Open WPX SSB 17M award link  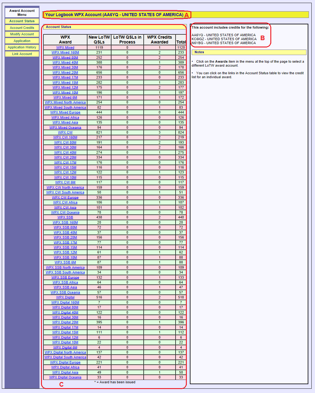click(x=65, y=242)
